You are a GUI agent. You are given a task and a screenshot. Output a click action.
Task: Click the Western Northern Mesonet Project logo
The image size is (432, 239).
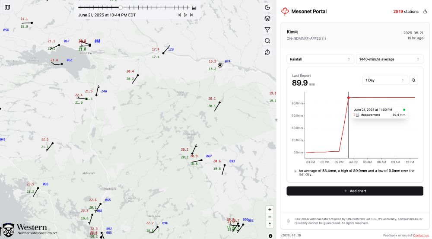coord(29,230)
